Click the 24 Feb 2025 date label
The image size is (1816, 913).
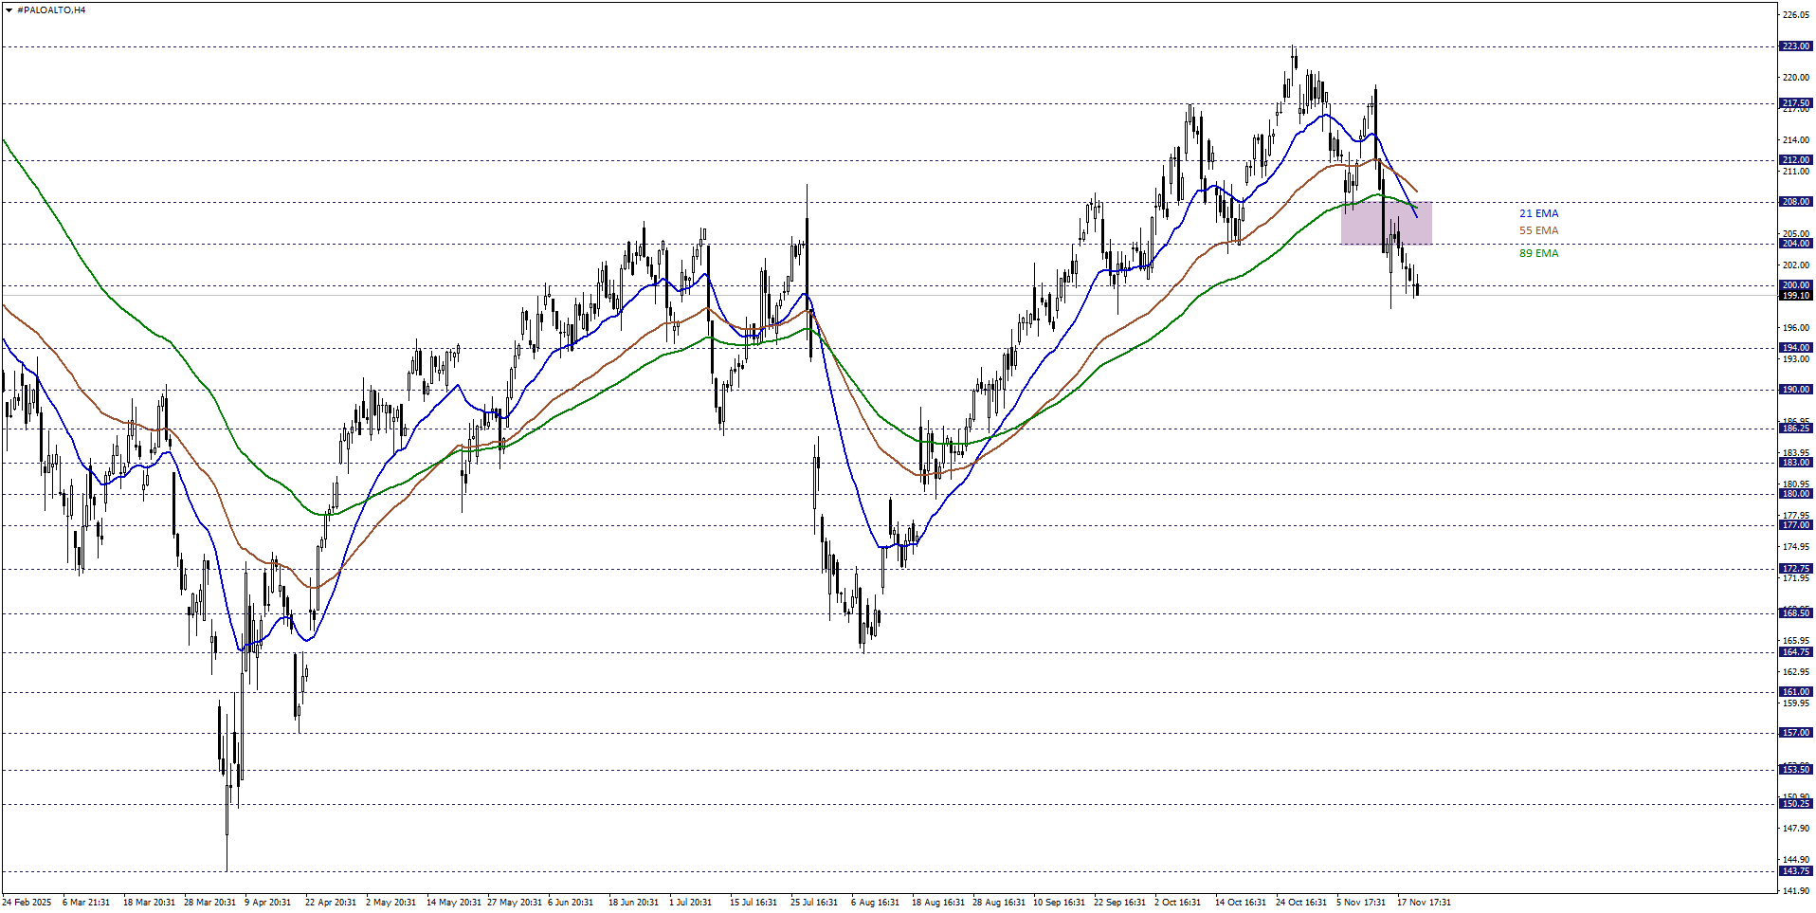point(27,903)
